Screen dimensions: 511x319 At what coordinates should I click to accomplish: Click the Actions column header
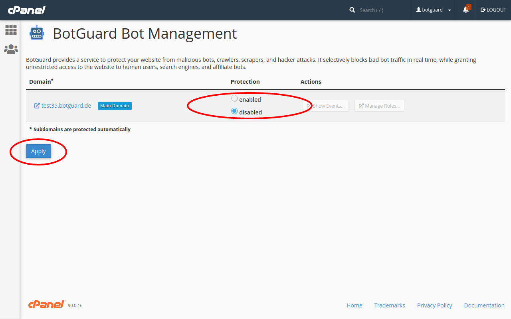pyautogui.click(x=311, y=81)
